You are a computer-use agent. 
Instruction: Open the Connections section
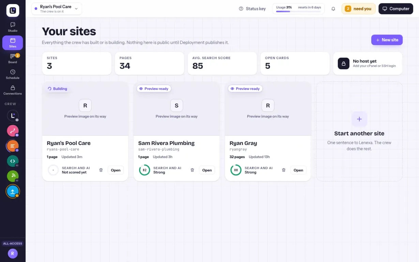click(13, 90)
